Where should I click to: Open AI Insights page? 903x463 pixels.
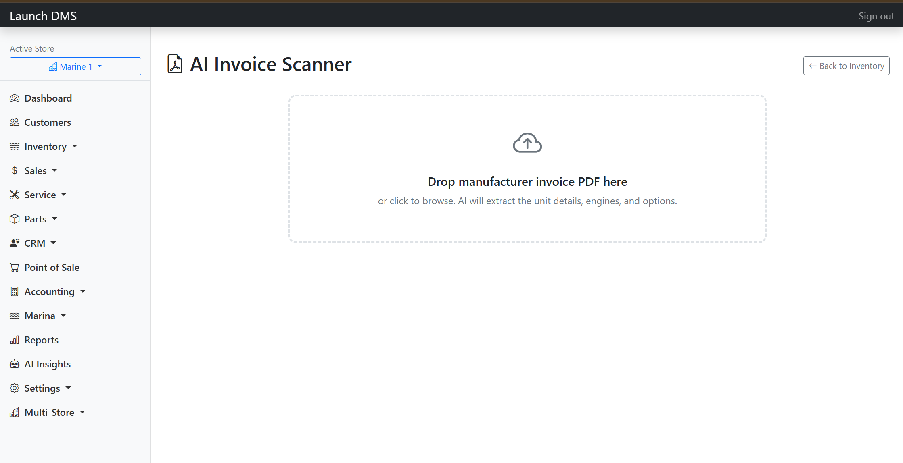point(47,364)
